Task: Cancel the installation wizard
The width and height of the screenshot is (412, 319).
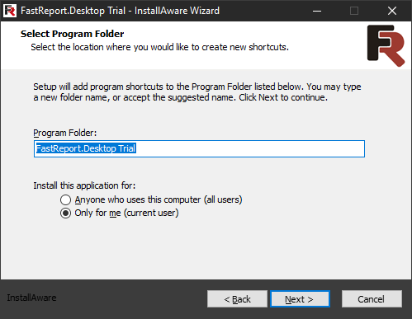Action: pos(372,299)
